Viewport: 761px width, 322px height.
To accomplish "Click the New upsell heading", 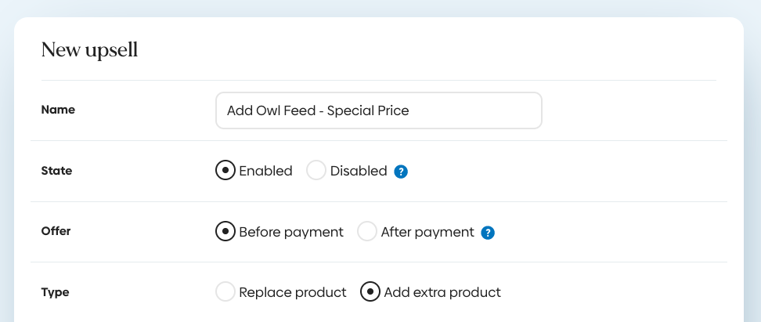I will [x=89, y=51].
